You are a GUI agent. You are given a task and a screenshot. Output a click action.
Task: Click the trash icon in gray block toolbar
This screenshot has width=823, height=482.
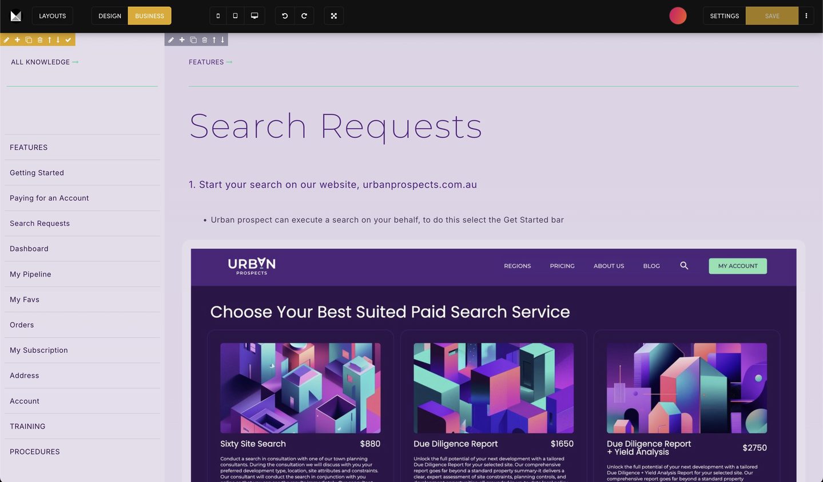pos(204,40)
